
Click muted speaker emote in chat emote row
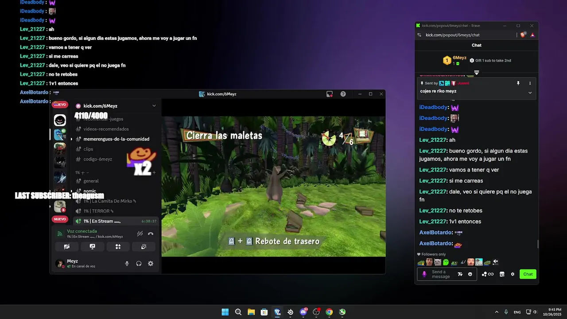pos(496,262)
